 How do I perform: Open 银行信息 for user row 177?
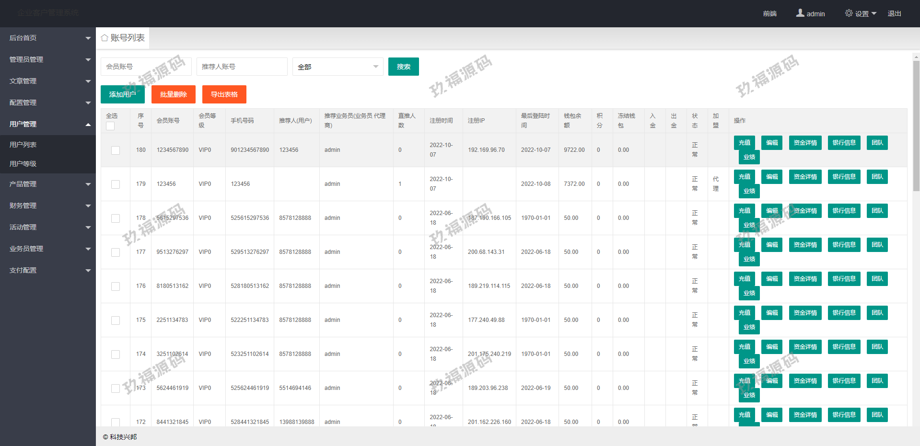tap(844, 245)
